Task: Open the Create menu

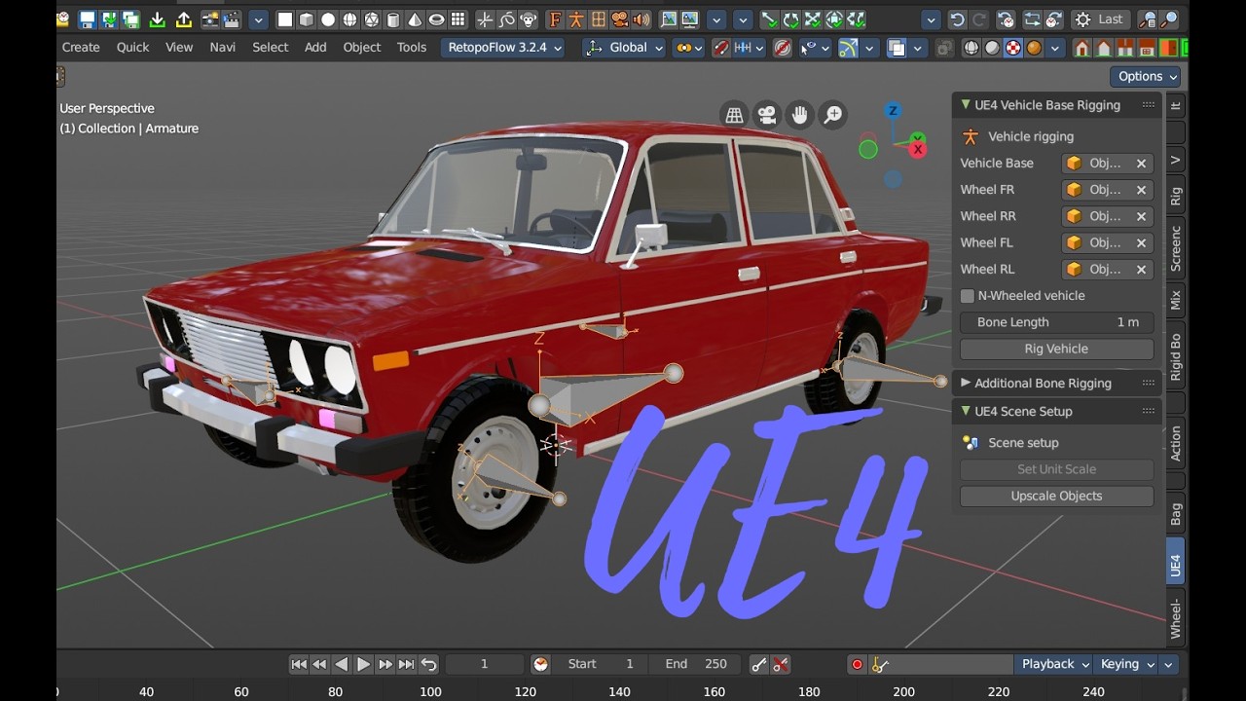Action: [81, 48]
